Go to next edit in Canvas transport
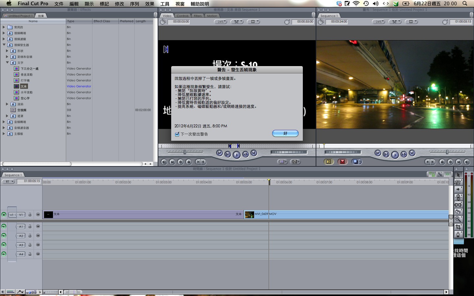Screen dimensions: 474x296 [x=412, y=153]
